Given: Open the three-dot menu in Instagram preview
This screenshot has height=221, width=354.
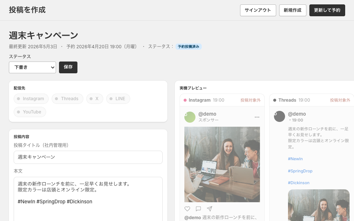Looking at the screenshot, I should (257, 117).
